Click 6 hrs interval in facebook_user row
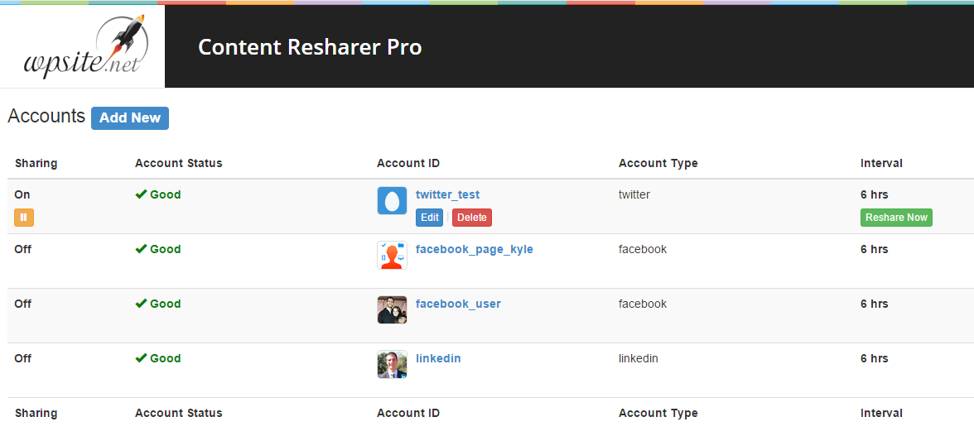Viewport: 974px width, 436px height. point(874,304)
